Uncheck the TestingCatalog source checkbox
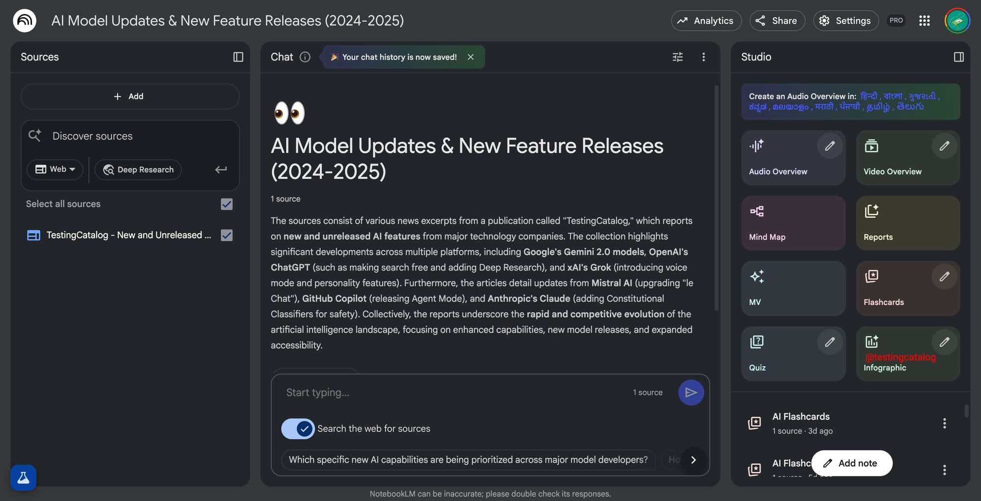Image resolution: width=981 pixels, height=501 pixels. pos(227,235)
